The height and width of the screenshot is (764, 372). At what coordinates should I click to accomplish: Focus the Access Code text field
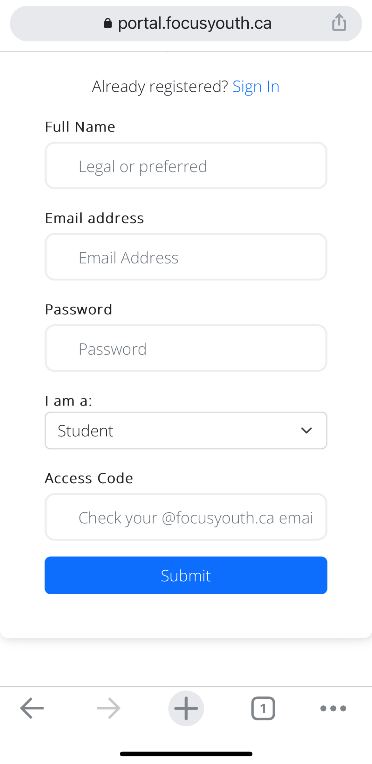186,517
